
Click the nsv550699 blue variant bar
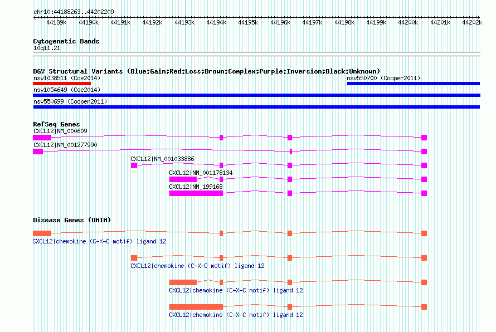pos(256,107)
